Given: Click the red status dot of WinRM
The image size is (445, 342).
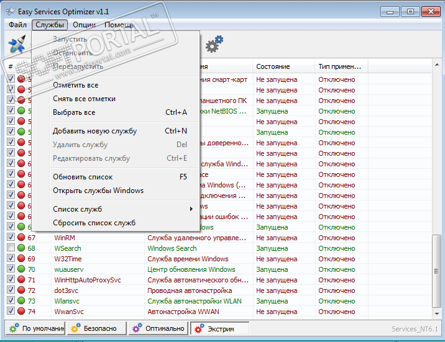Looking at the screenshot, I should point(21,238).
